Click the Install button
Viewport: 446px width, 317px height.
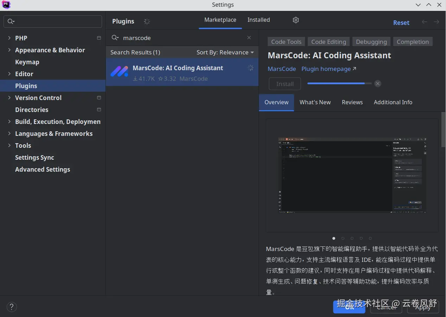click(x=285, y=84)
